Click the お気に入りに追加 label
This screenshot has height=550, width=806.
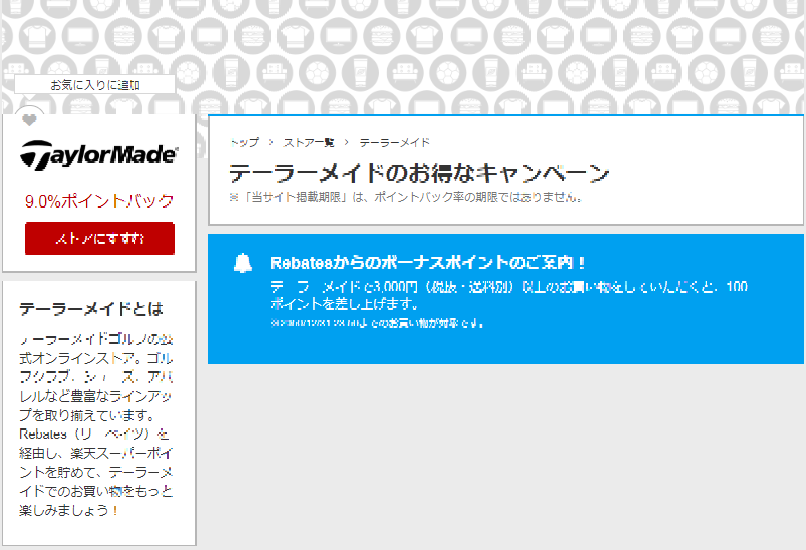pyautogui.click(x=95, y=85)
